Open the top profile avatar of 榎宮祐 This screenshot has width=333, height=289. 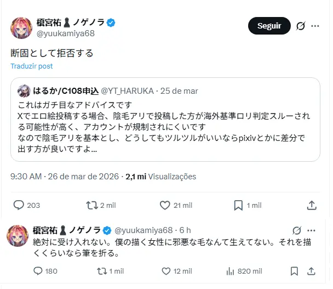coord(21,29)
